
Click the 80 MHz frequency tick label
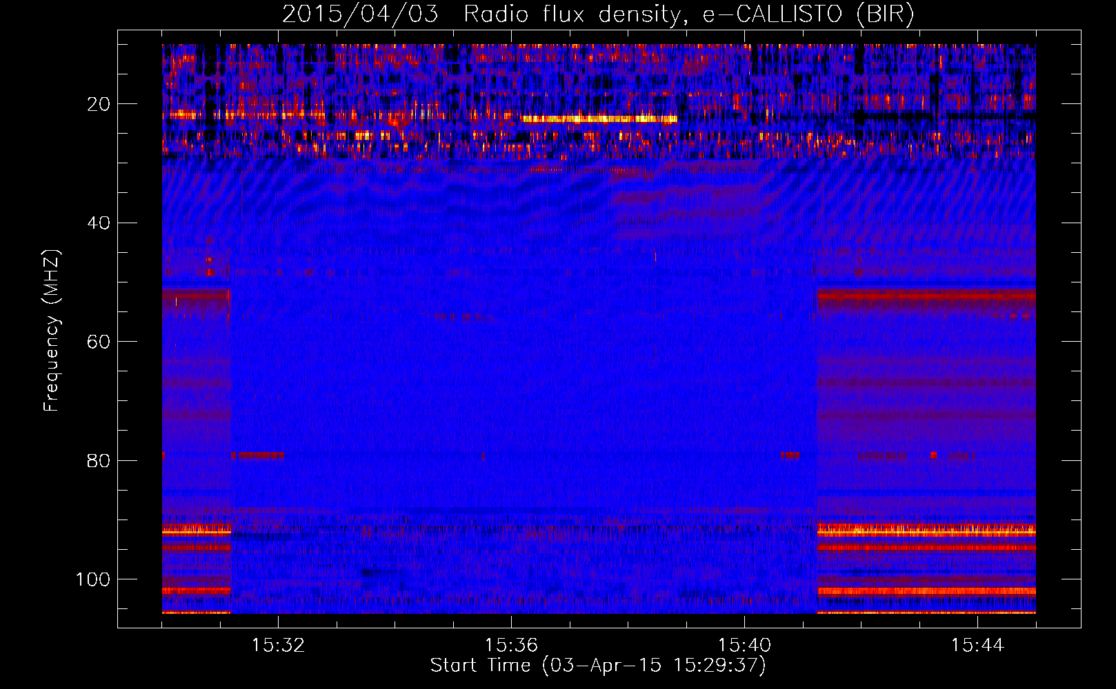(x=99, y=461)
